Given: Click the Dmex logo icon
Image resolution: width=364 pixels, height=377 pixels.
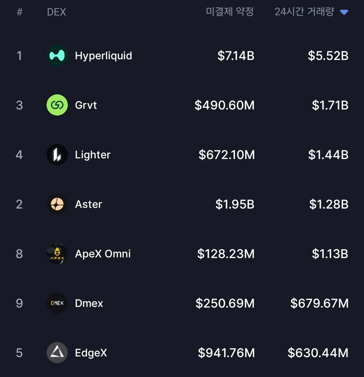Looking at the screenshot, I should [x=57, y=303].
